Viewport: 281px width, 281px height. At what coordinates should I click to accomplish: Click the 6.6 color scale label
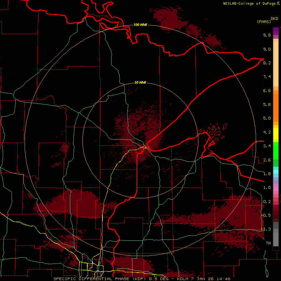(267, 91)
